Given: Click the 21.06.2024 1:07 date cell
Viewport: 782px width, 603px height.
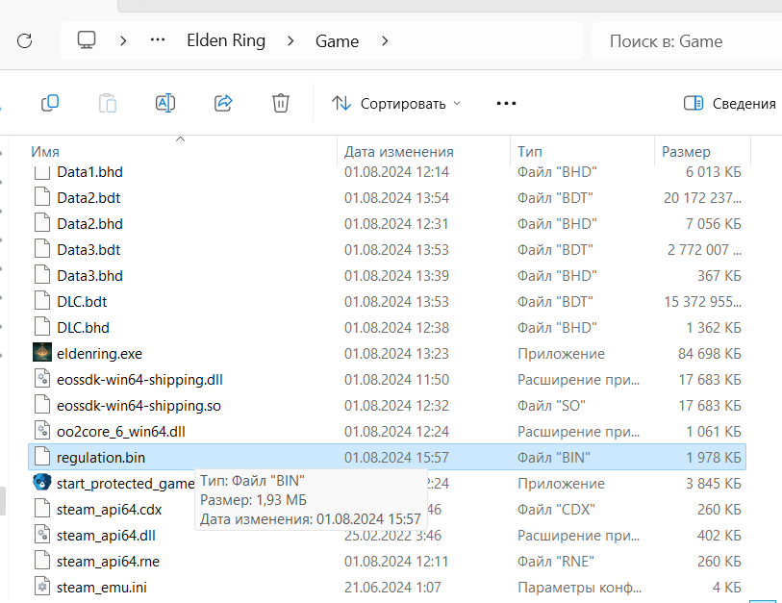Looking at the screenshot, I should [x=392, y=587].
